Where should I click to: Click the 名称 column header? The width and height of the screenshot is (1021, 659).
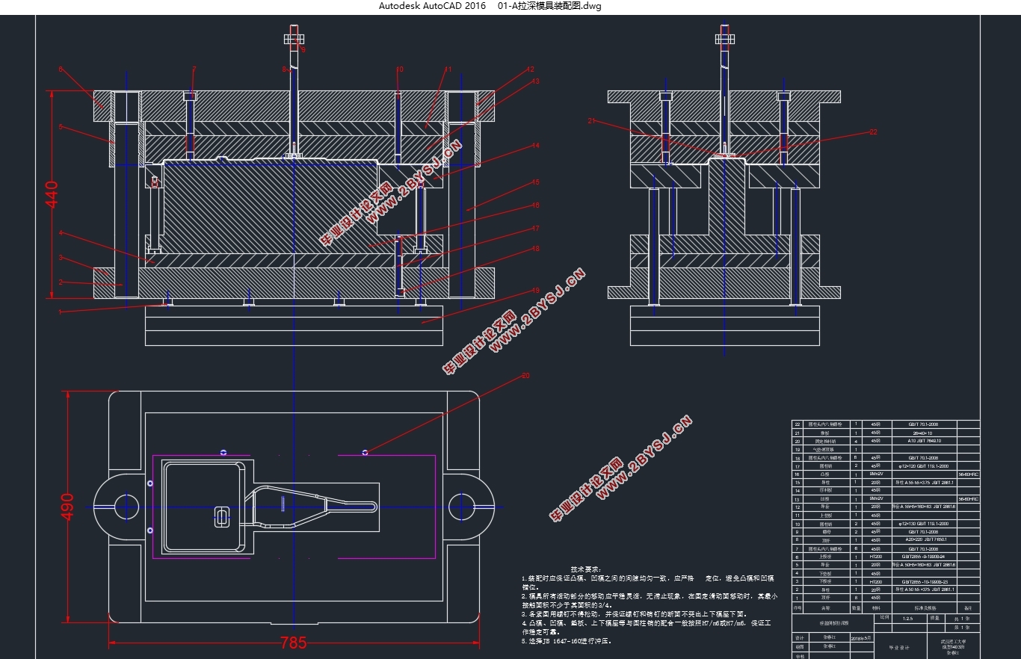tap(826, 607)
